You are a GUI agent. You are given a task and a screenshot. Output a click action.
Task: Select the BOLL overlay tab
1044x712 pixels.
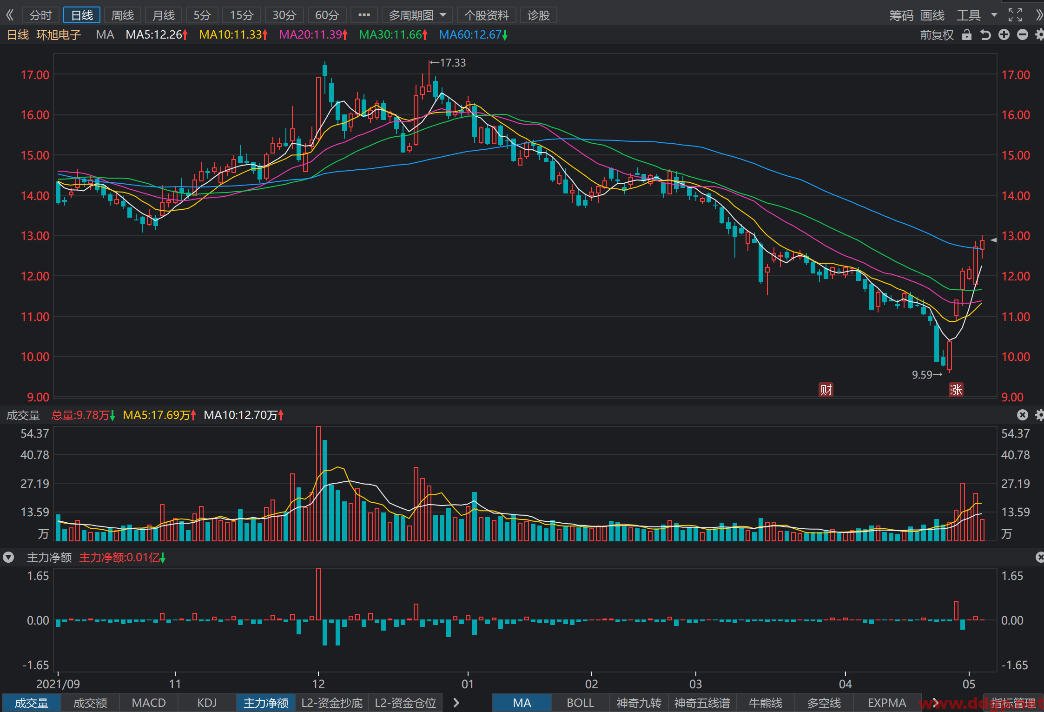[x=580, y=703]
